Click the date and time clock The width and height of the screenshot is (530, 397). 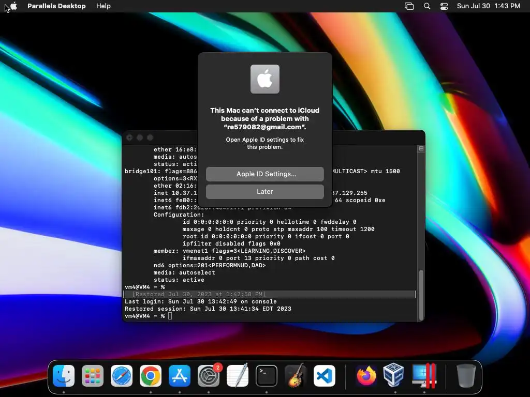[x=489, y=6]
